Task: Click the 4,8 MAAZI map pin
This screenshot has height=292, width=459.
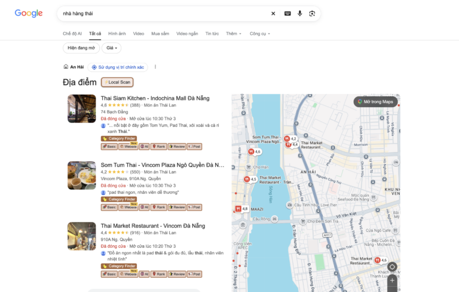Action: click(x=241, y=209)
